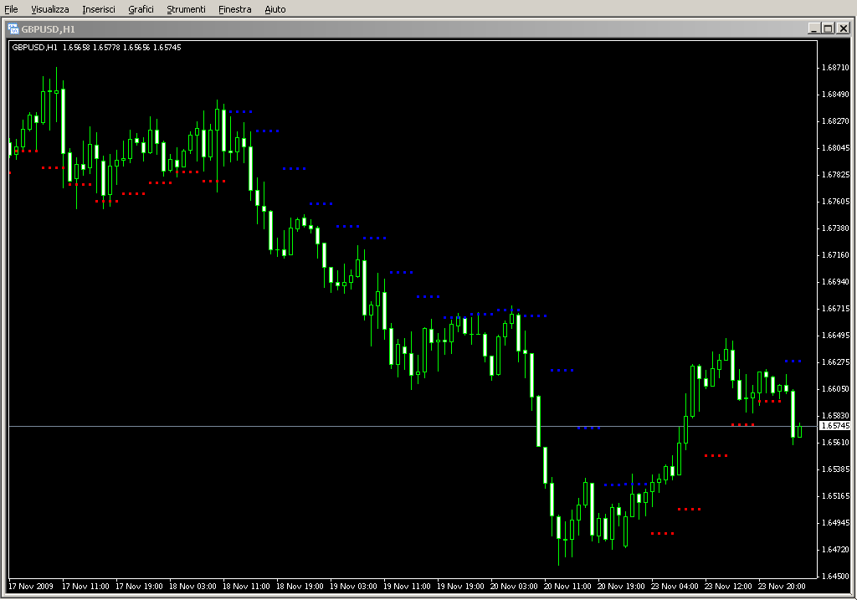Click the 17 Nov 2009 date label
857x600 pixels.
coord(33,586)
